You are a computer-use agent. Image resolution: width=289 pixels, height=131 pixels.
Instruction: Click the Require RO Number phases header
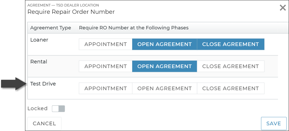pyautogui.click(x=134, y=28)
